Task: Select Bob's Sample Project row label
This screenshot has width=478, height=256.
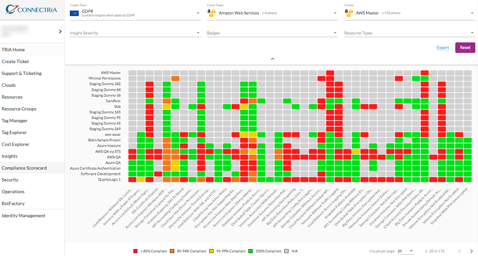Action: click(104, 140)
